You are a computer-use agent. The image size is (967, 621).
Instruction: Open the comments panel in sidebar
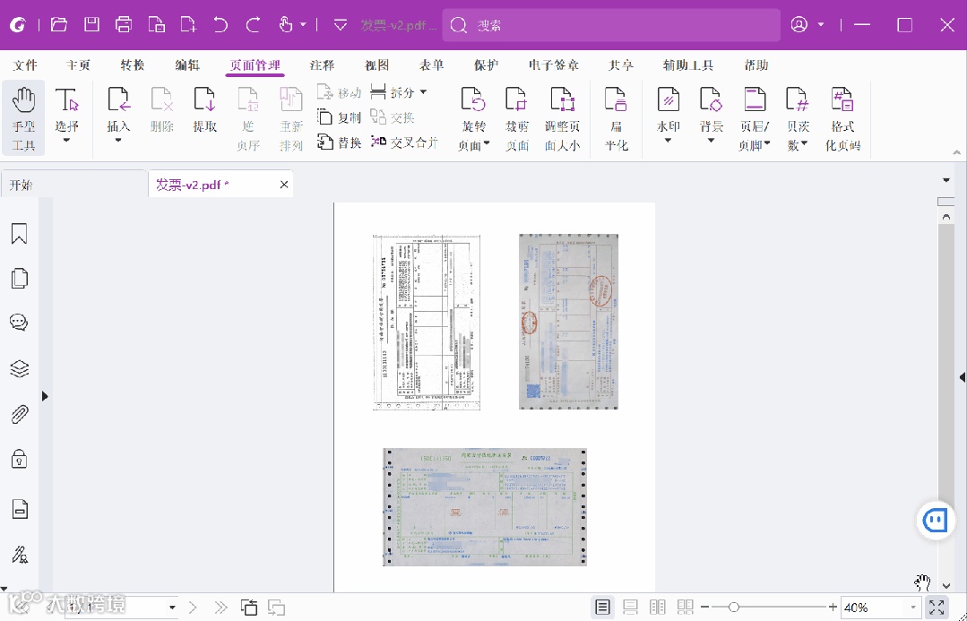point(19,323)
